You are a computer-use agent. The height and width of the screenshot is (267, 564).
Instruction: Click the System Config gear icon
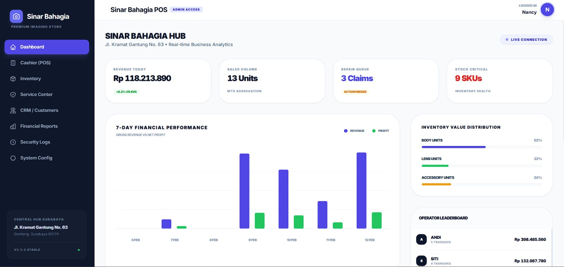[13, 158]
